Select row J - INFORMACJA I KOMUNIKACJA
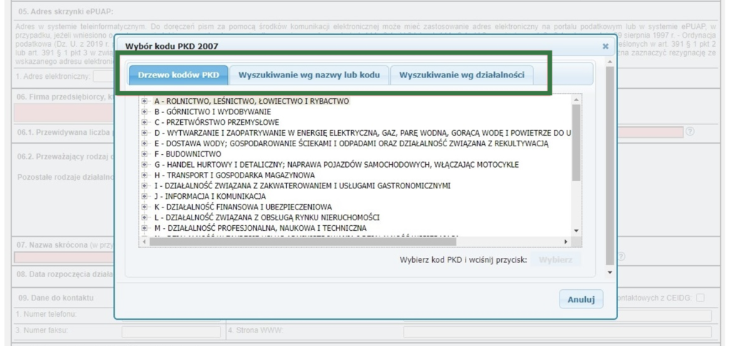Viewport: 729px width, 346px height. [210, 197]
